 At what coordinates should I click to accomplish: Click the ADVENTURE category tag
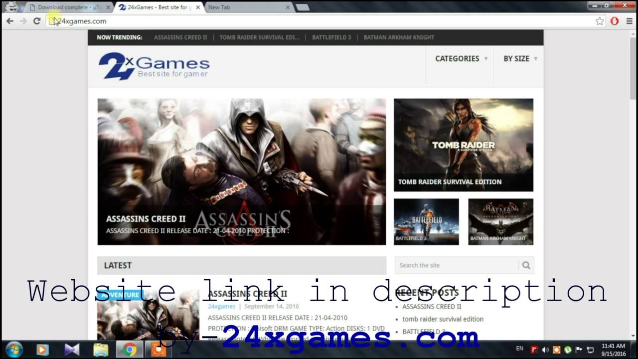tap(120, 295)
